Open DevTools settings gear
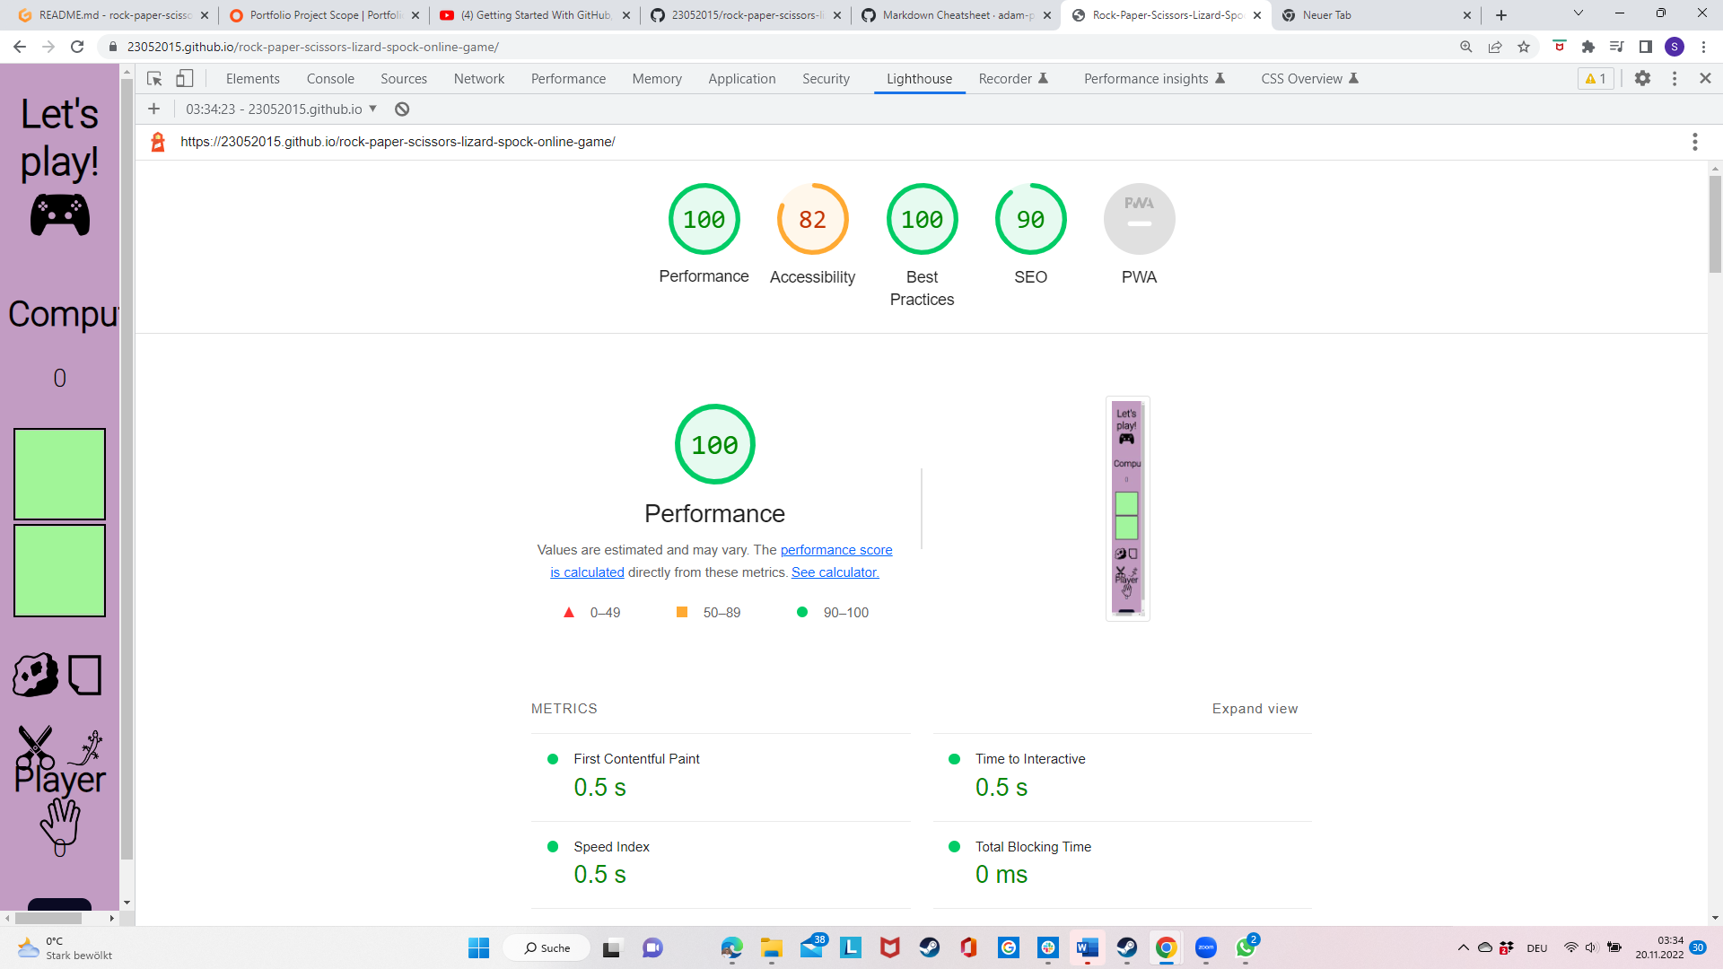This screenshot has width=1723, height=969. pyautogui.click(x=1642, y=79)
